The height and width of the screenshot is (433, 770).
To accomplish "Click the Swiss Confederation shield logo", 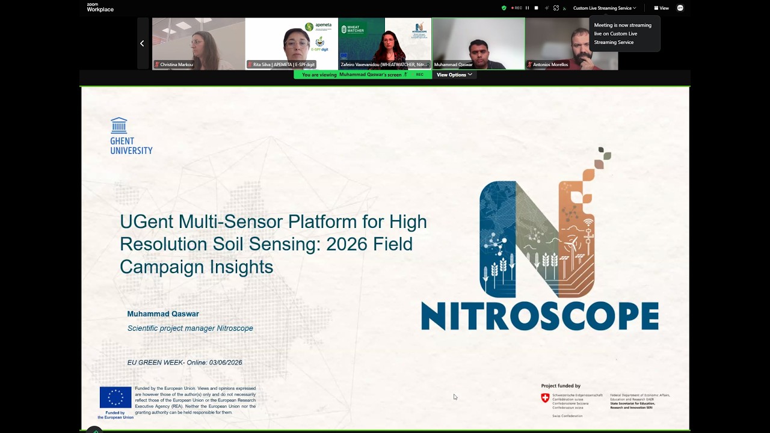I will [x=545, y=398].
